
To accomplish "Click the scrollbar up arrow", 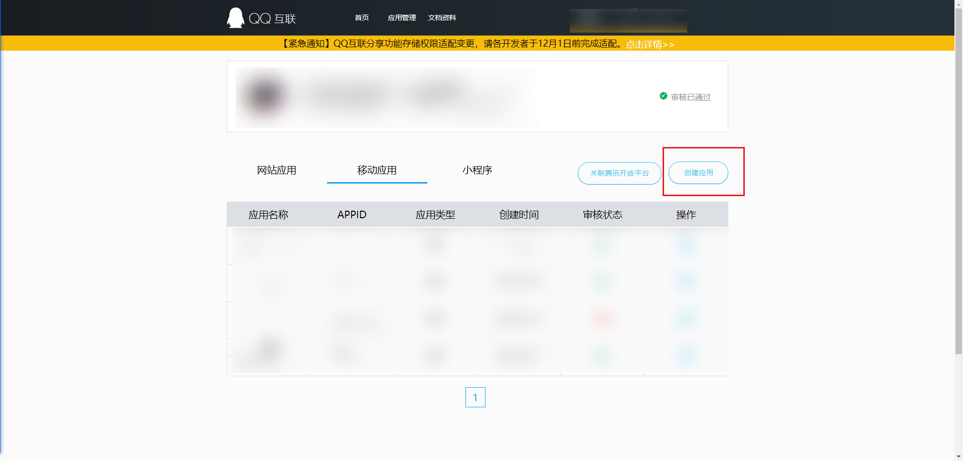I will 958,3.
